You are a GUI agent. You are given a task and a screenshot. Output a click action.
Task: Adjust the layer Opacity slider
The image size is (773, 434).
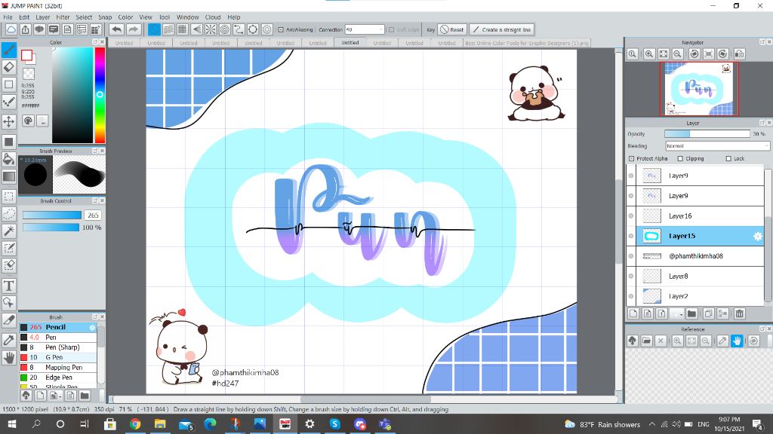coord(707,134)
